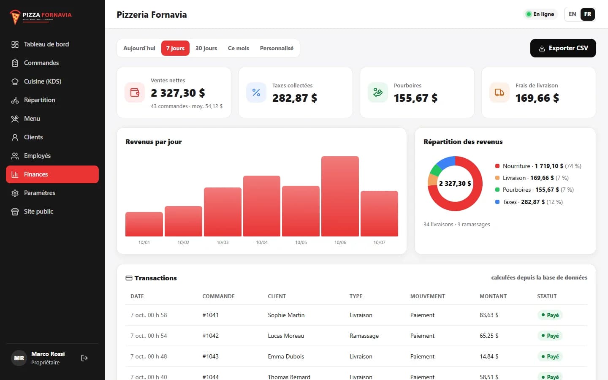Click the 10/01 revenue bar
Viewport: 608px width, 380px height.
144,224
